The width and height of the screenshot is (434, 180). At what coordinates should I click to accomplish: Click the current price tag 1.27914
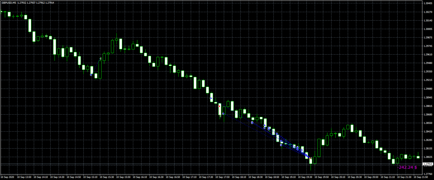click(x=427, y=164)
